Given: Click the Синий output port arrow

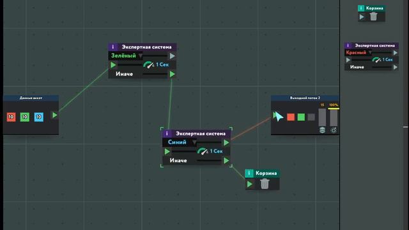Looking at the screenshot, I should tap(226, 142).
